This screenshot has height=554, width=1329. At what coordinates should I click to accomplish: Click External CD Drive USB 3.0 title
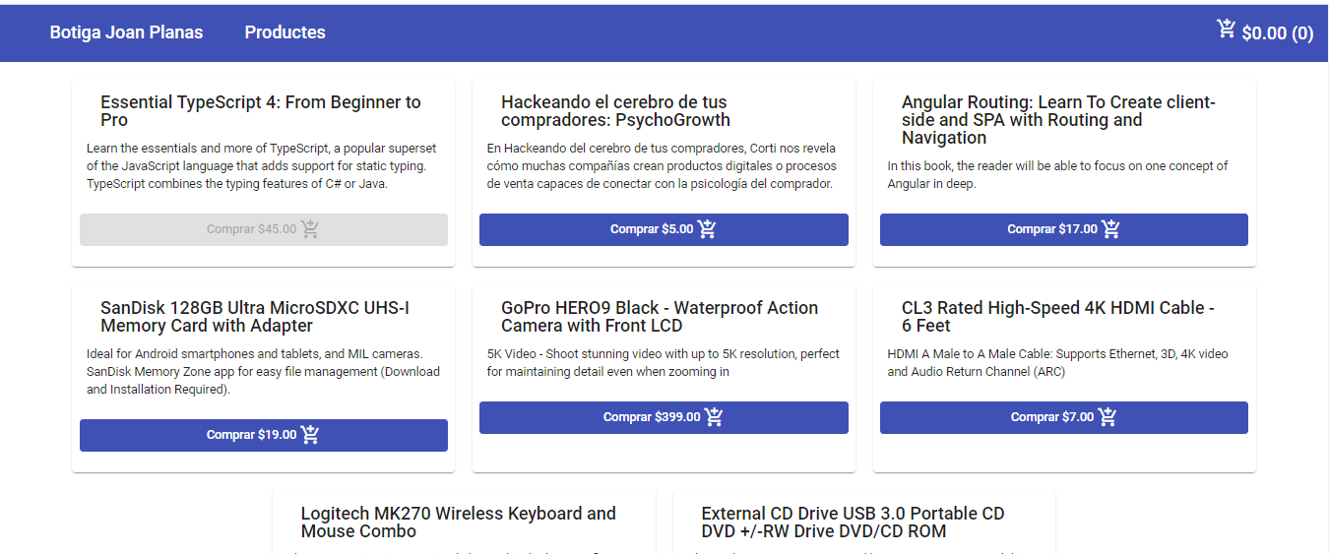853,523
